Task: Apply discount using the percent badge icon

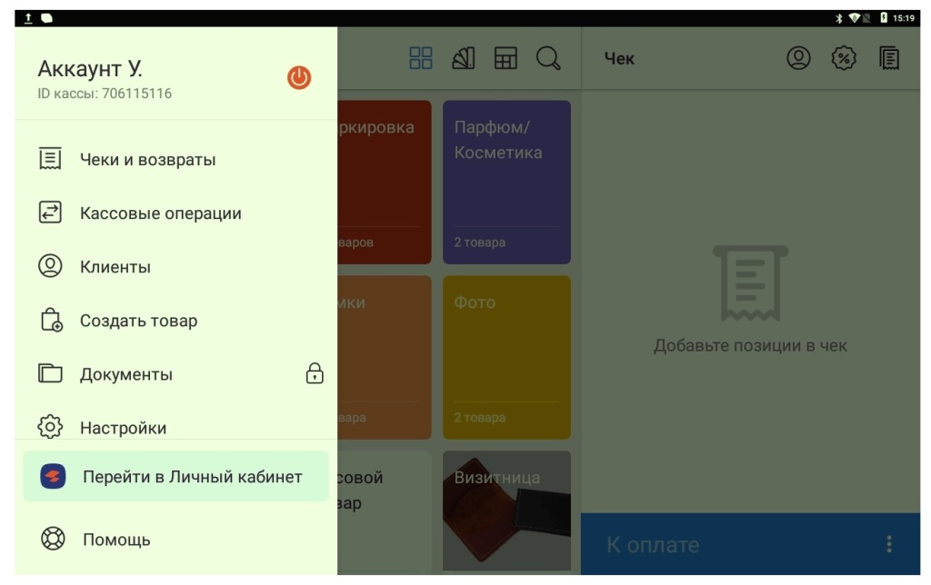Action: point(844,59)
